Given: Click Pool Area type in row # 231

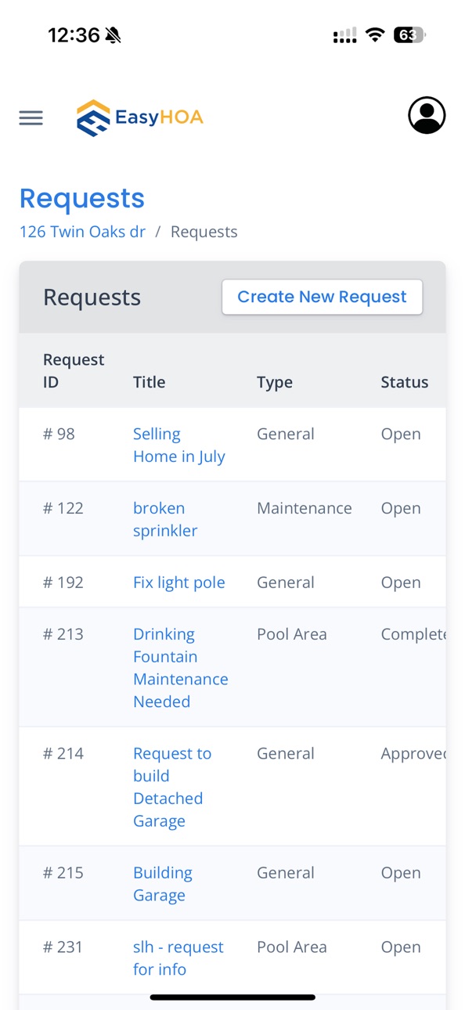Looking at the screenshot, I should tap(292, 947).
